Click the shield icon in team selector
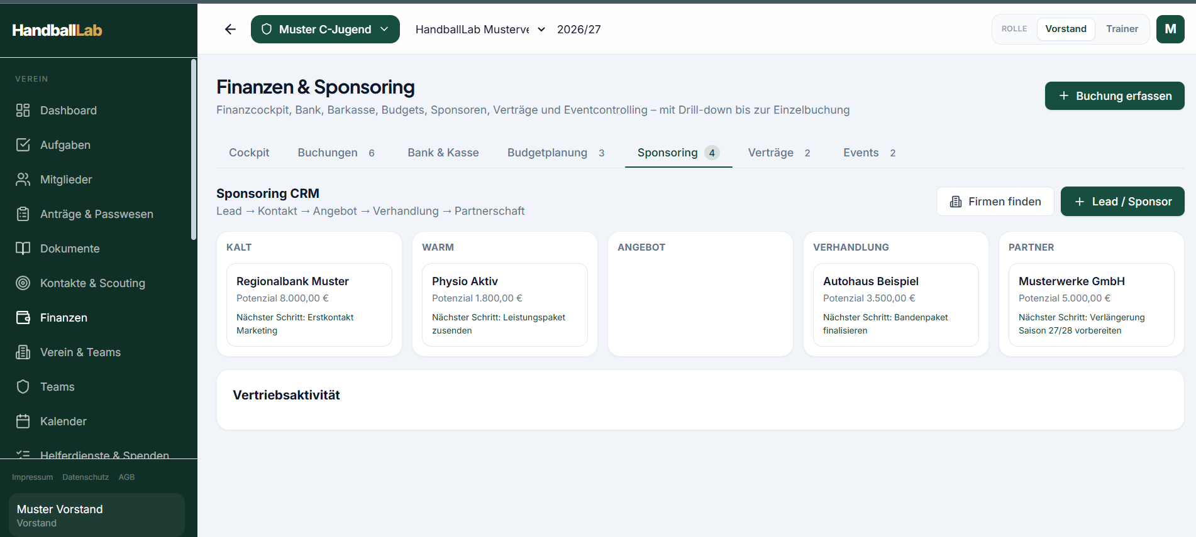Image resolution: width=1196 pixels, height=537 pixels. pos(267,30)
